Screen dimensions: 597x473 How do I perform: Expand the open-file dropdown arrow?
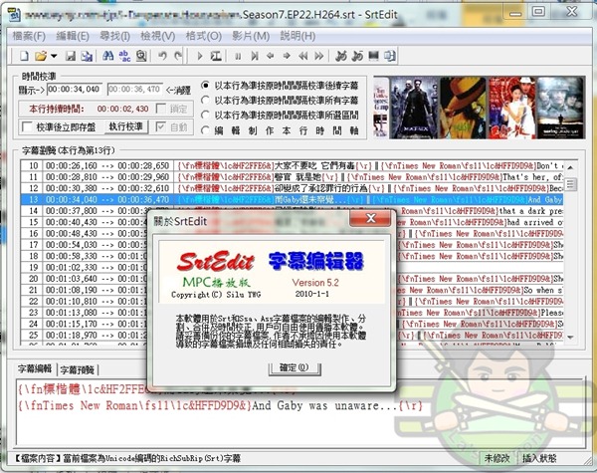click(54, 56)
